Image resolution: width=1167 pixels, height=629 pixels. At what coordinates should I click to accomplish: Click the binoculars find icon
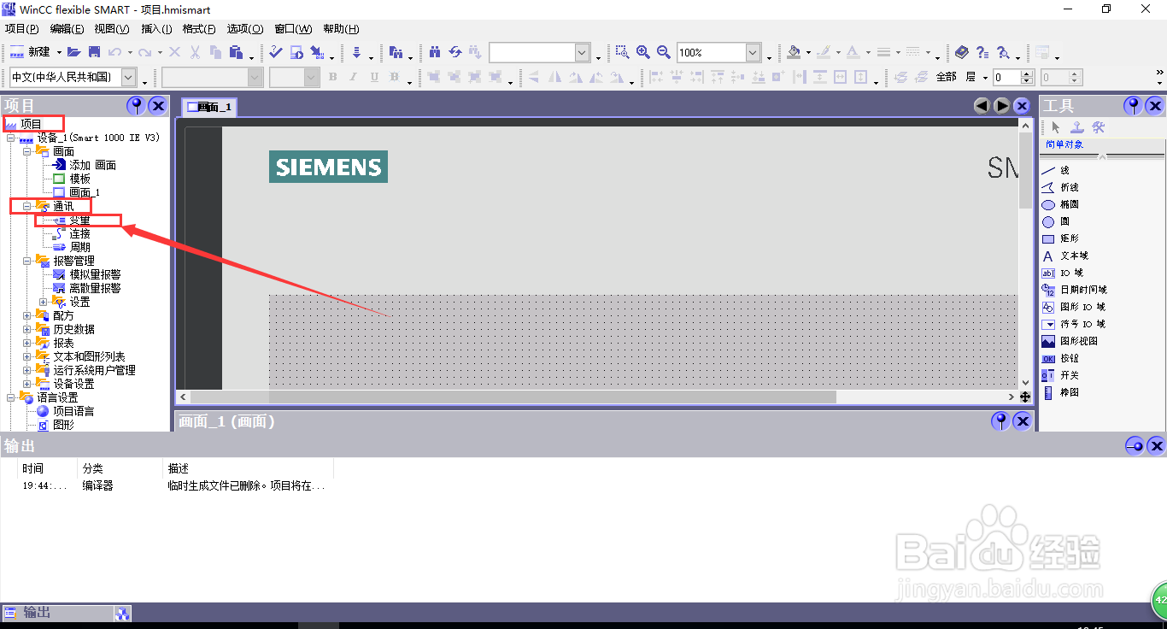click(x=435, y=52)
